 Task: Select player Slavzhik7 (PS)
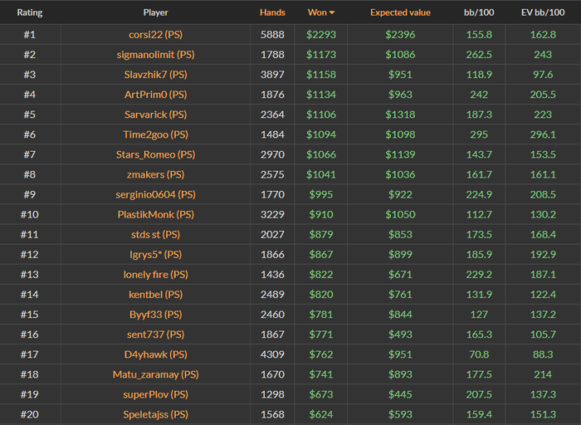click(155, 75)
